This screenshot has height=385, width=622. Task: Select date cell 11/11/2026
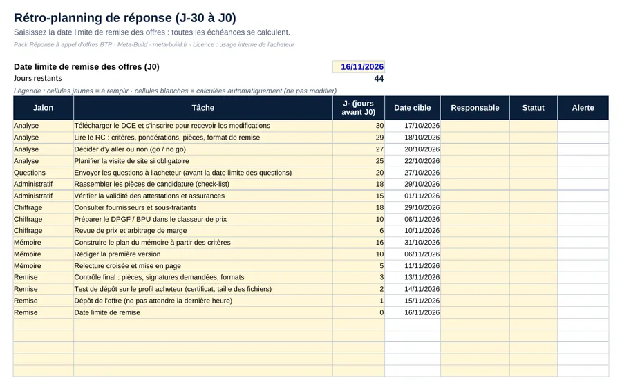point(413,266)
